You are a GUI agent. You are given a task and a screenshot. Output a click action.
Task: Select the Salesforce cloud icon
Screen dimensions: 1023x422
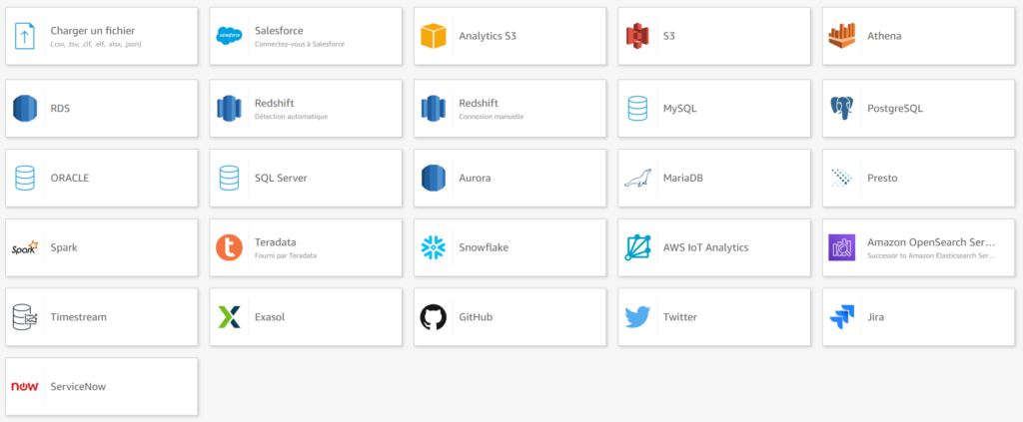pyautogui.click(x=229, y=36)
